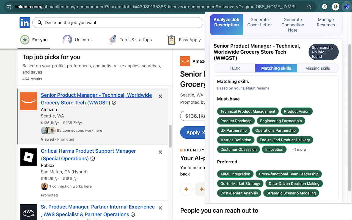Click the site settings icon in address bar

(x=9, y=7)
